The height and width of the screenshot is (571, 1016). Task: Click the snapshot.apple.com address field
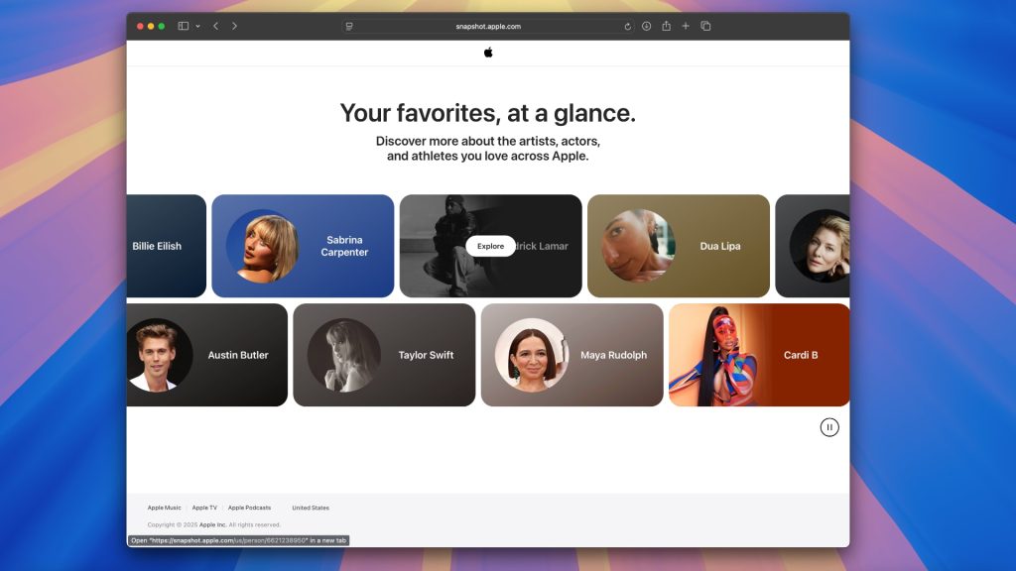pyautogui.click(x=487, y=27)
